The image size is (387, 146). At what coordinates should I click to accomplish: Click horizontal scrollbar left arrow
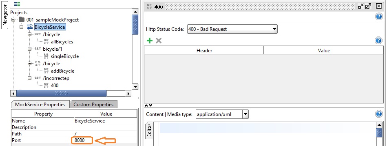click(x=13, y=93)
